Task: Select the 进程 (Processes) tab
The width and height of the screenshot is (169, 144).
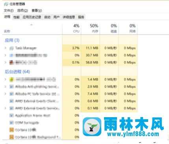Action: point(7,17)
